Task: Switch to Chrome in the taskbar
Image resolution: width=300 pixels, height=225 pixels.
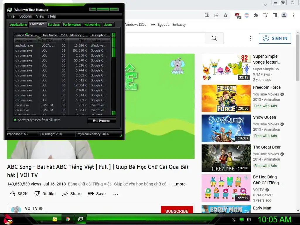Action: click(68, 219)
